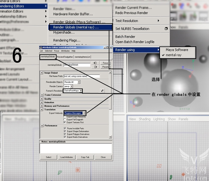Screen dimensions: 209x181
Task: Click the Notes text area
Action: (76, 148)
